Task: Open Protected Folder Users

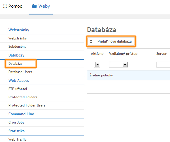Action: [x=27, y=105]
